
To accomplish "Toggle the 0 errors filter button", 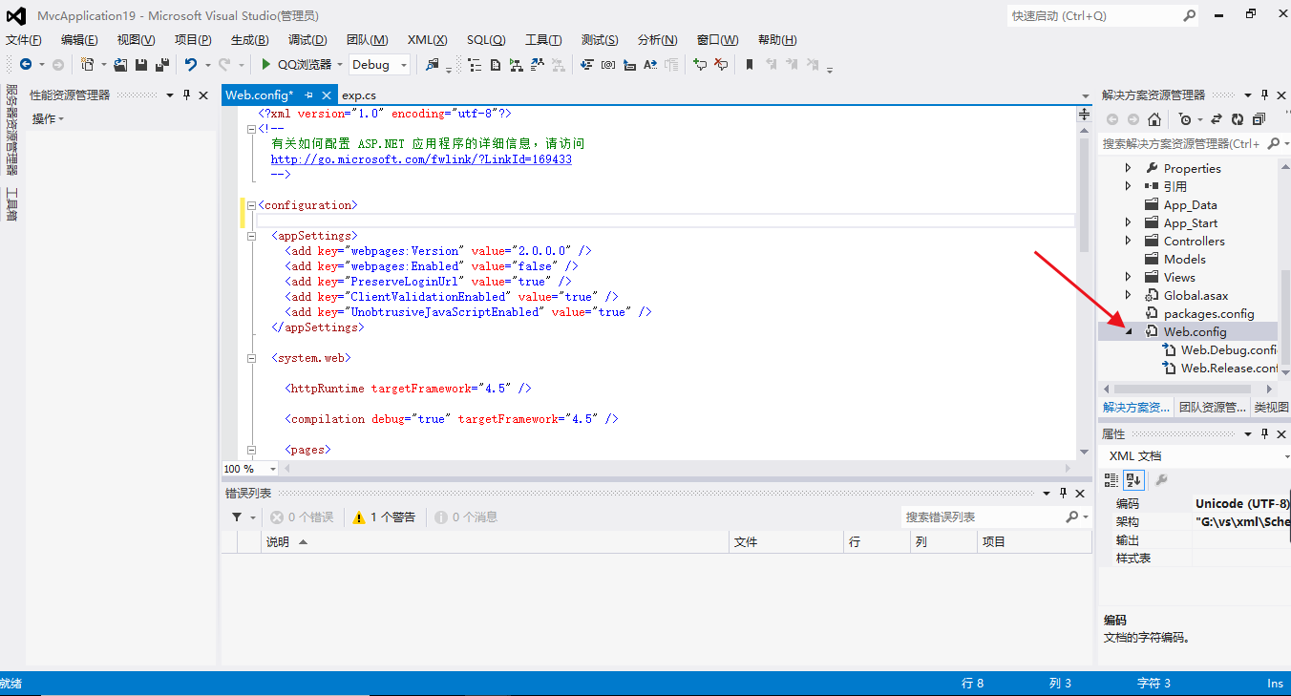I will [302, 517].
